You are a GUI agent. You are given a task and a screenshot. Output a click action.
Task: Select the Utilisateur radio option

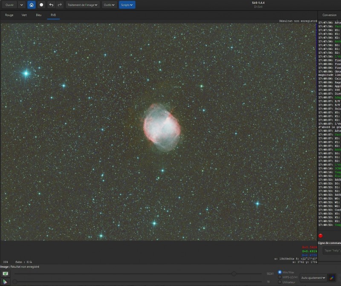click(280, 282)
